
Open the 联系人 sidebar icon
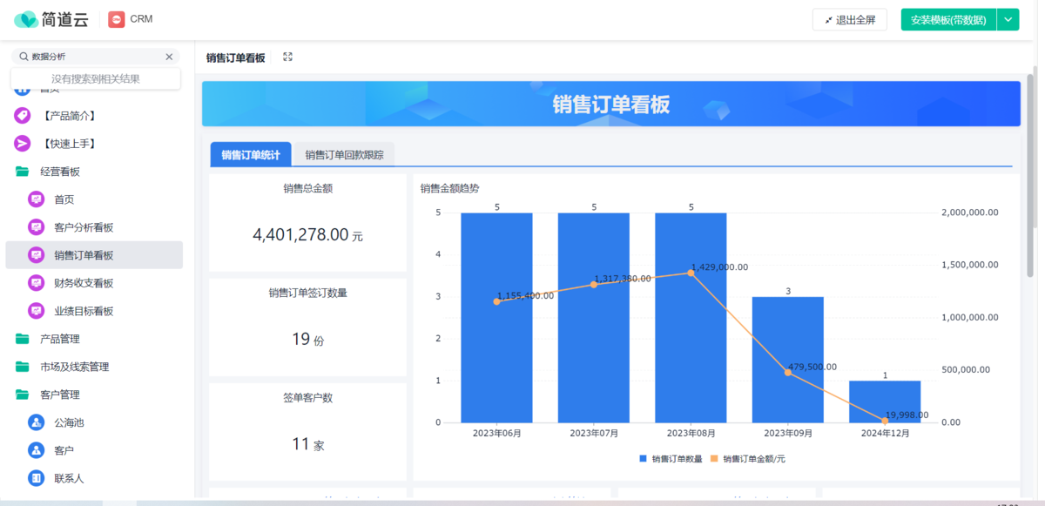(36, 478)
